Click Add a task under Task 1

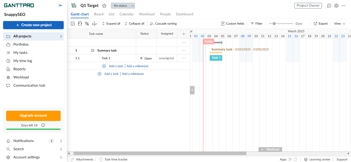pyautogui.click(x=116, y=66)
